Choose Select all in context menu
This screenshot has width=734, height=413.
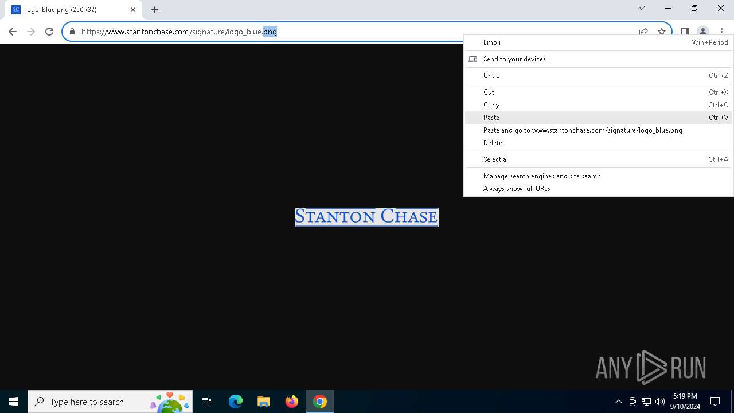point(599,159)
